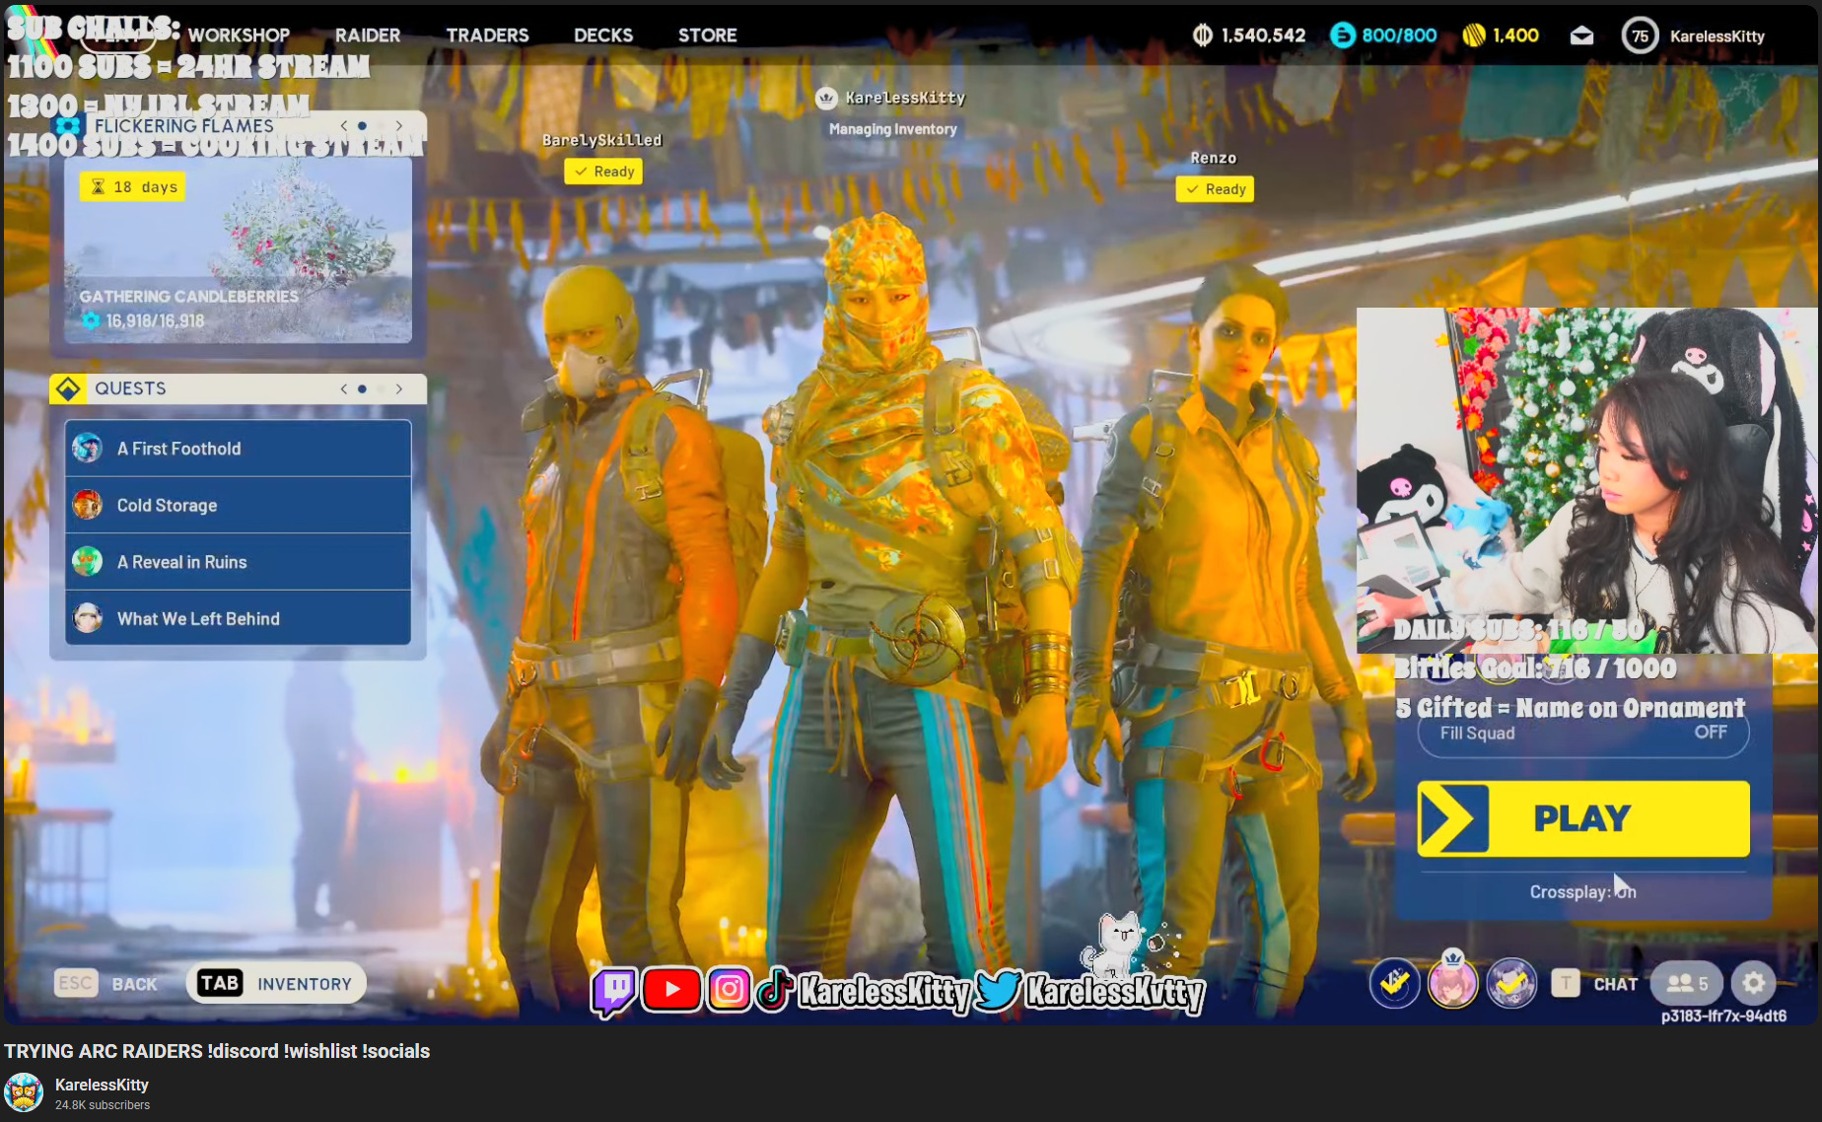Viewport: 1822px width, 1122px height.
Task: Click the Renzo player name
Action: click(x=1213, y=158)
